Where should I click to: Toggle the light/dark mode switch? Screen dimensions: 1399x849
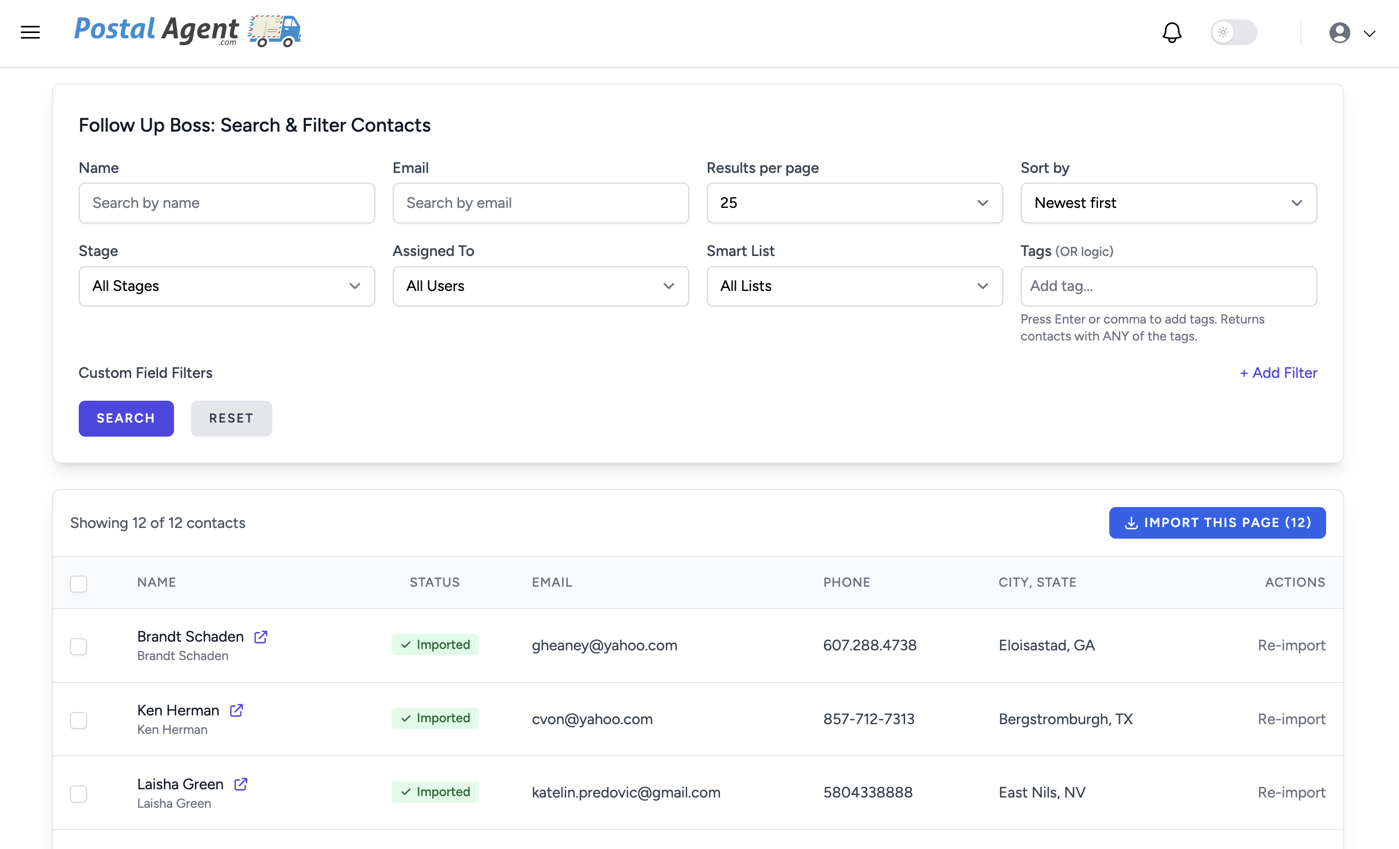click(1233, 33)
